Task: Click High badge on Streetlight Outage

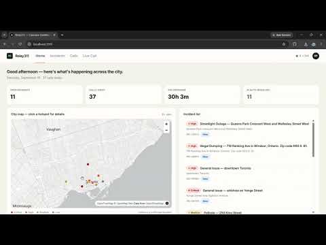Action: pyautogui.click(x=192, y=124)
